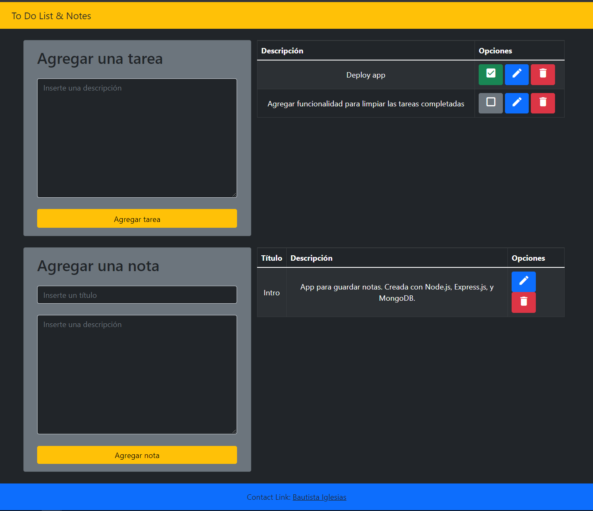This screenshot has width=593, height=511.
Task: Open the 'Bautista Iglesias' contact link
Action: (x=320, y=497)
